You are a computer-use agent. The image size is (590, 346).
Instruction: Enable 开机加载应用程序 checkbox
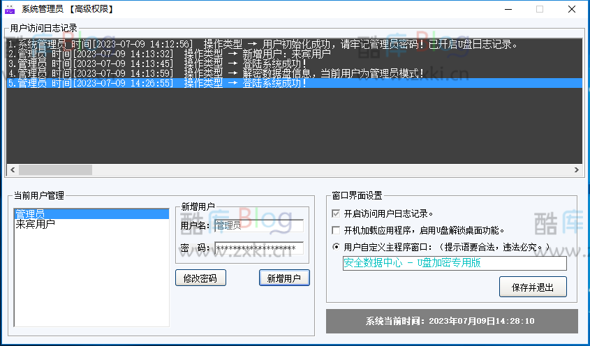pos(336,230)
